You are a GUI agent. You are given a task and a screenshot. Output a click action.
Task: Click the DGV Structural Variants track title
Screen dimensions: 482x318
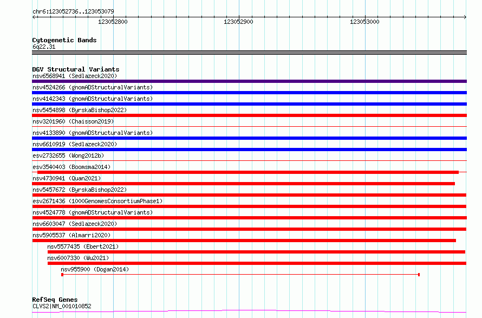(x=76, y=69)
